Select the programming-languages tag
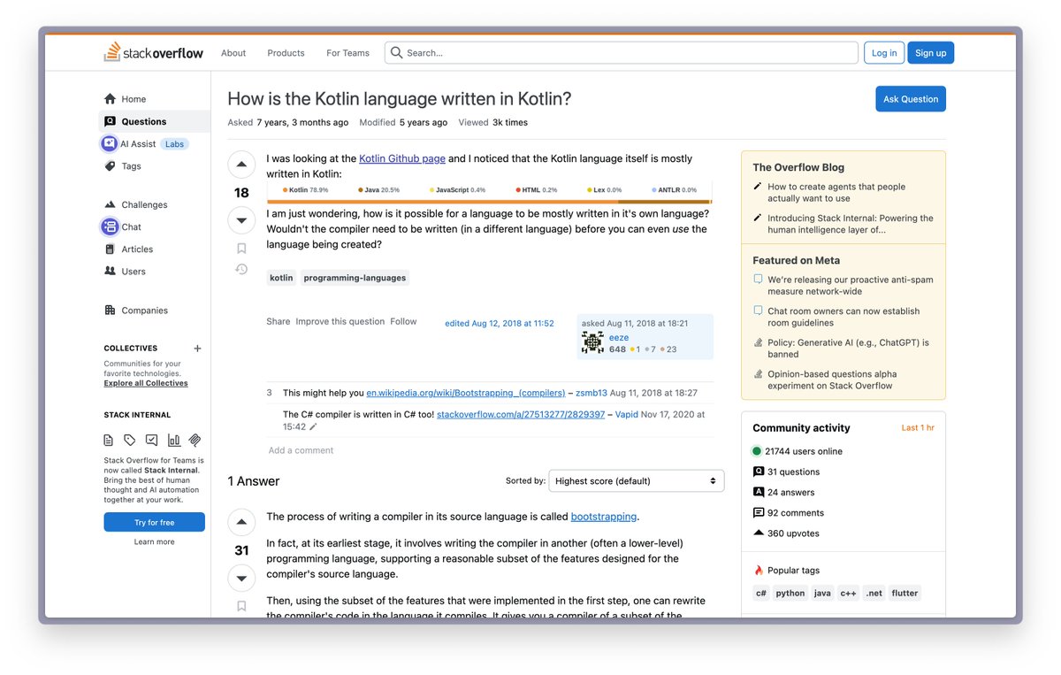 (x=355, y=278)
